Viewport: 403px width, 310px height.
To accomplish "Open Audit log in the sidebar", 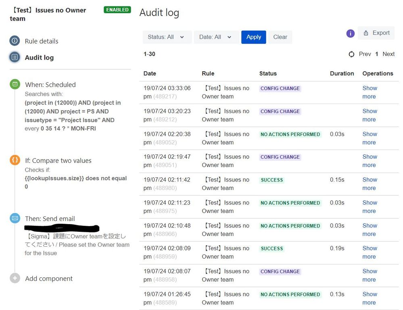I will 39,58.
